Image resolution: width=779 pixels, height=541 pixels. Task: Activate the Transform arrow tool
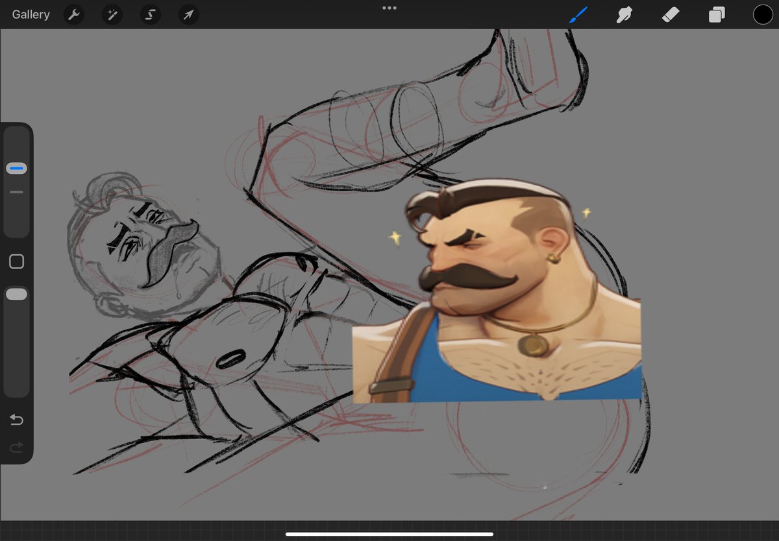pyautogui.click(x=188, y=14)
